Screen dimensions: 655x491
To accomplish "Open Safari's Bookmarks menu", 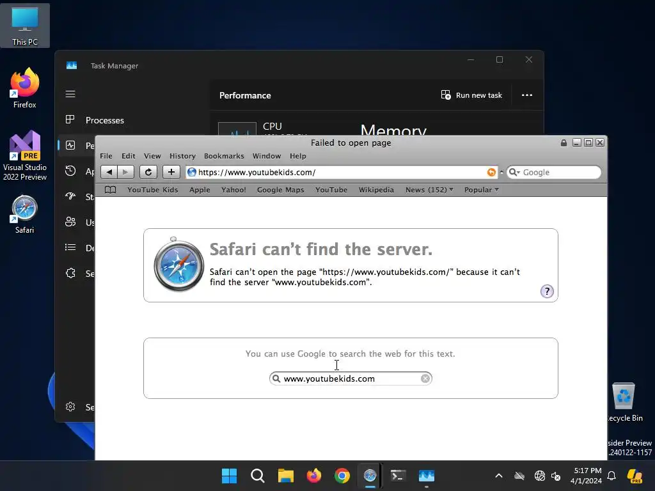I will 224,156.
